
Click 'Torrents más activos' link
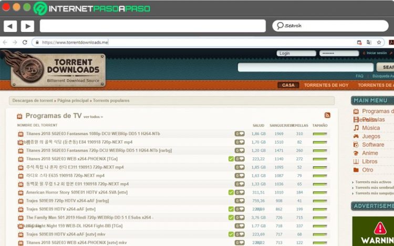(373, 182)
